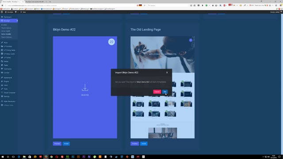Click the Media icon in the sidebar
The image size is (283, 159).
[2, 61]
